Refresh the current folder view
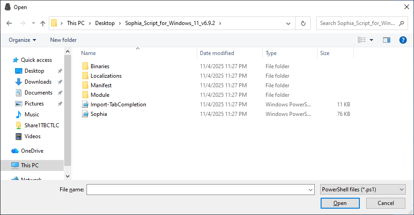The height and width of the screenshot is (215, 414). pos(303,23)
